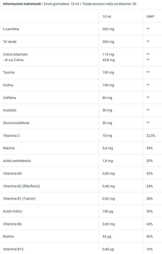This screenshot has width=162, height=254.
Task: Click the "VNR*" column header
Action: (150, 17)
